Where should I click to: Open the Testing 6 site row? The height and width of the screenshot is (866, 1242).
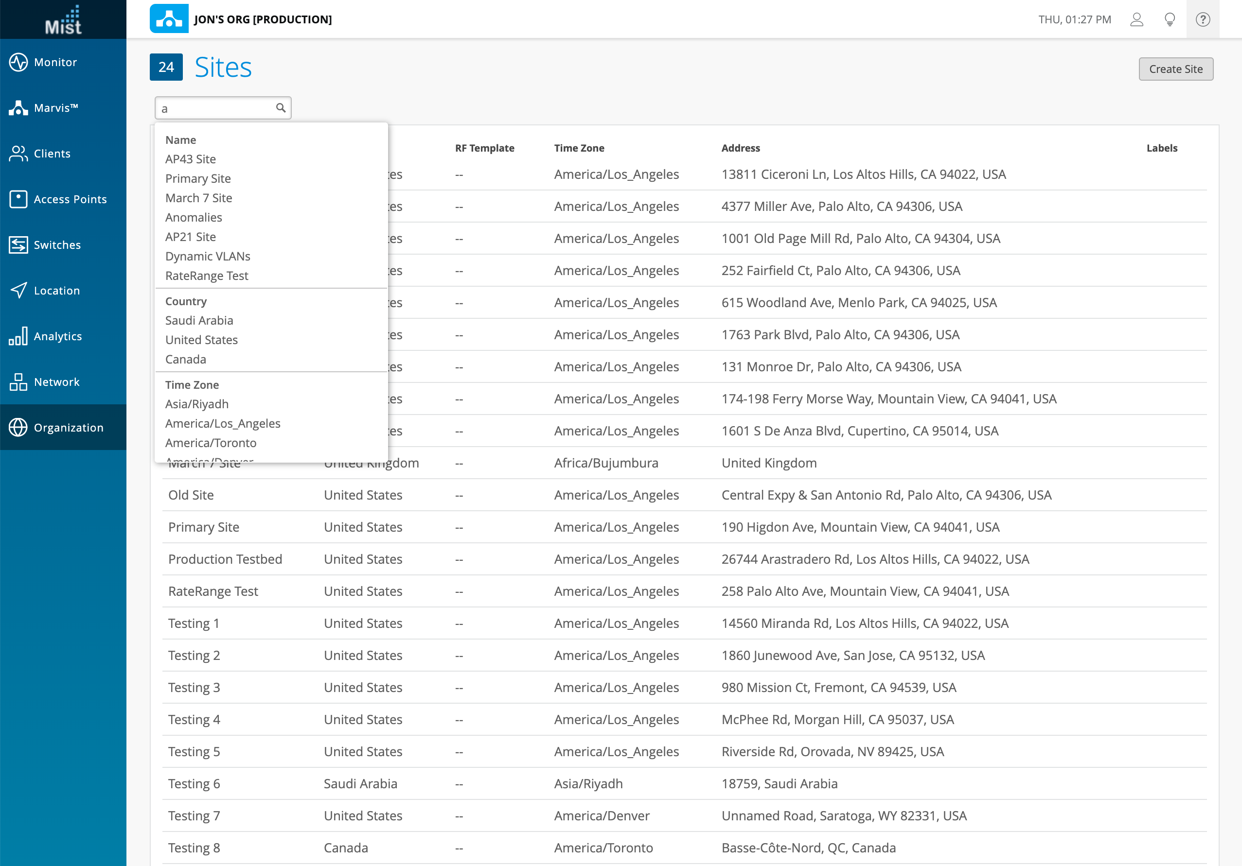pyautogui.click(x=194, y=783)
